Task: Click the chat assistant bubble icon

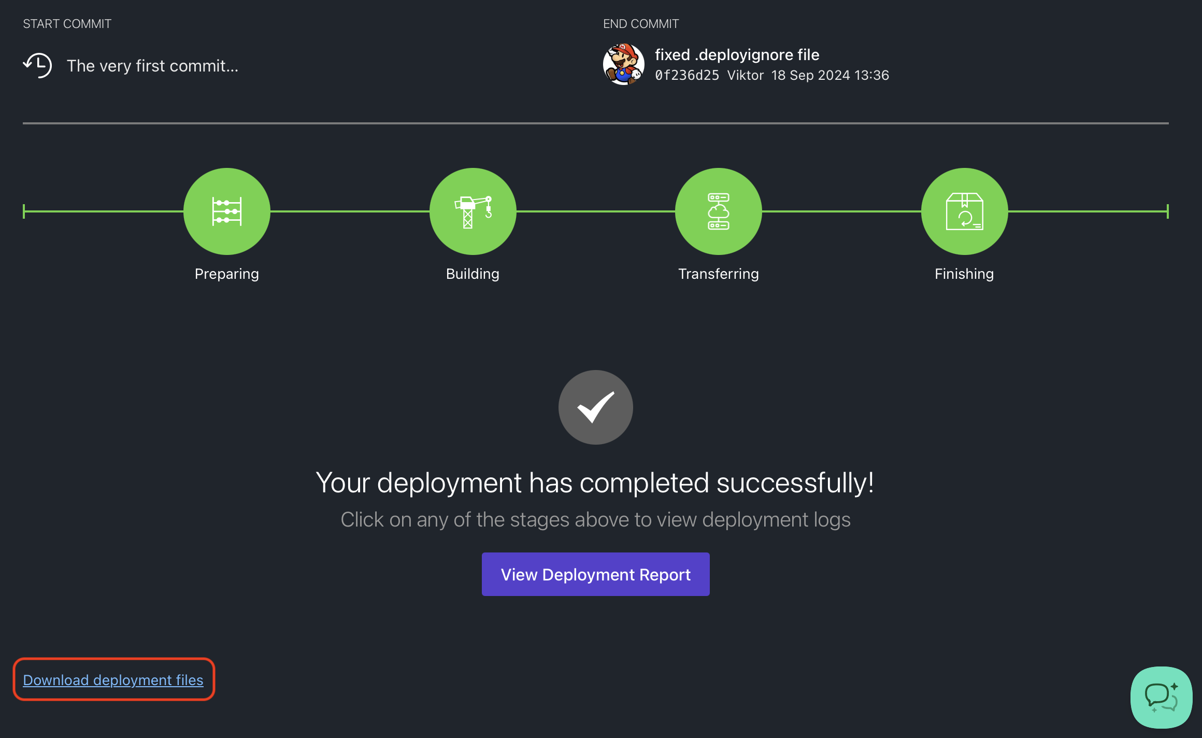Action: (x=1161, y=697)
